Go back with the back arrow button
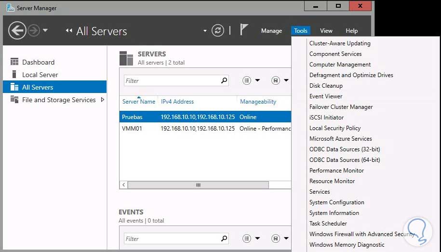This screenshot has width=441, height=252. coord(17,30)
